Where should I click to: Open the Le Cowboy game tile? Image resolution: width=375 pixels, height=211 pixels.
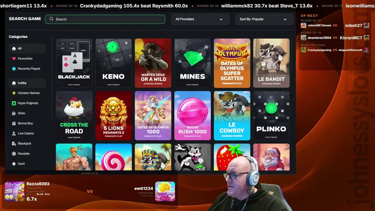click(232, 116)
